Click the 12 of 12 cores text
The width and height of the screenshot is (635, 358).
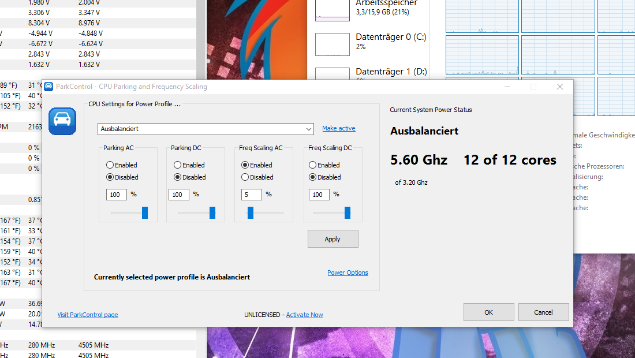pyautogui.click(x=510, y=160)
